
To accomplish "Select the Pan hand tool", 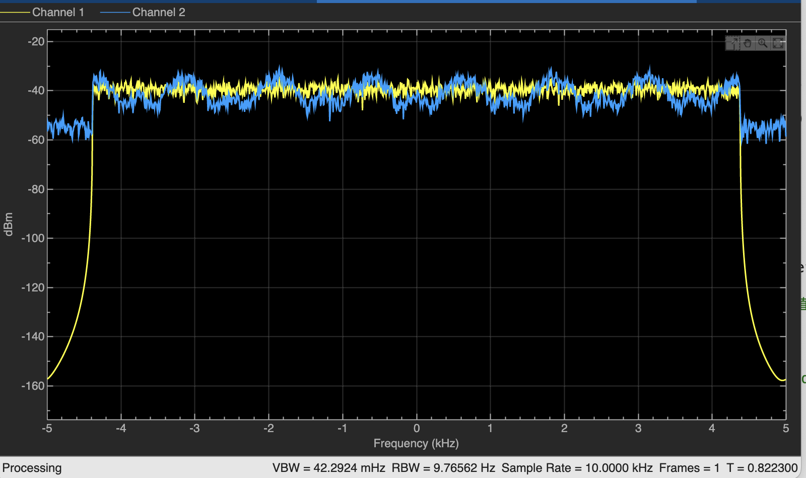I will [748, 43].
